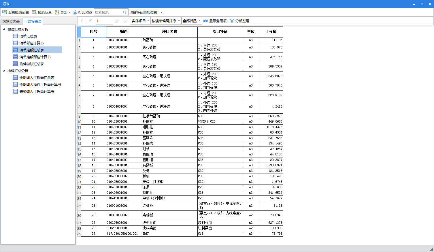
Task: Go to next page arrow
Action: (116, 21)
